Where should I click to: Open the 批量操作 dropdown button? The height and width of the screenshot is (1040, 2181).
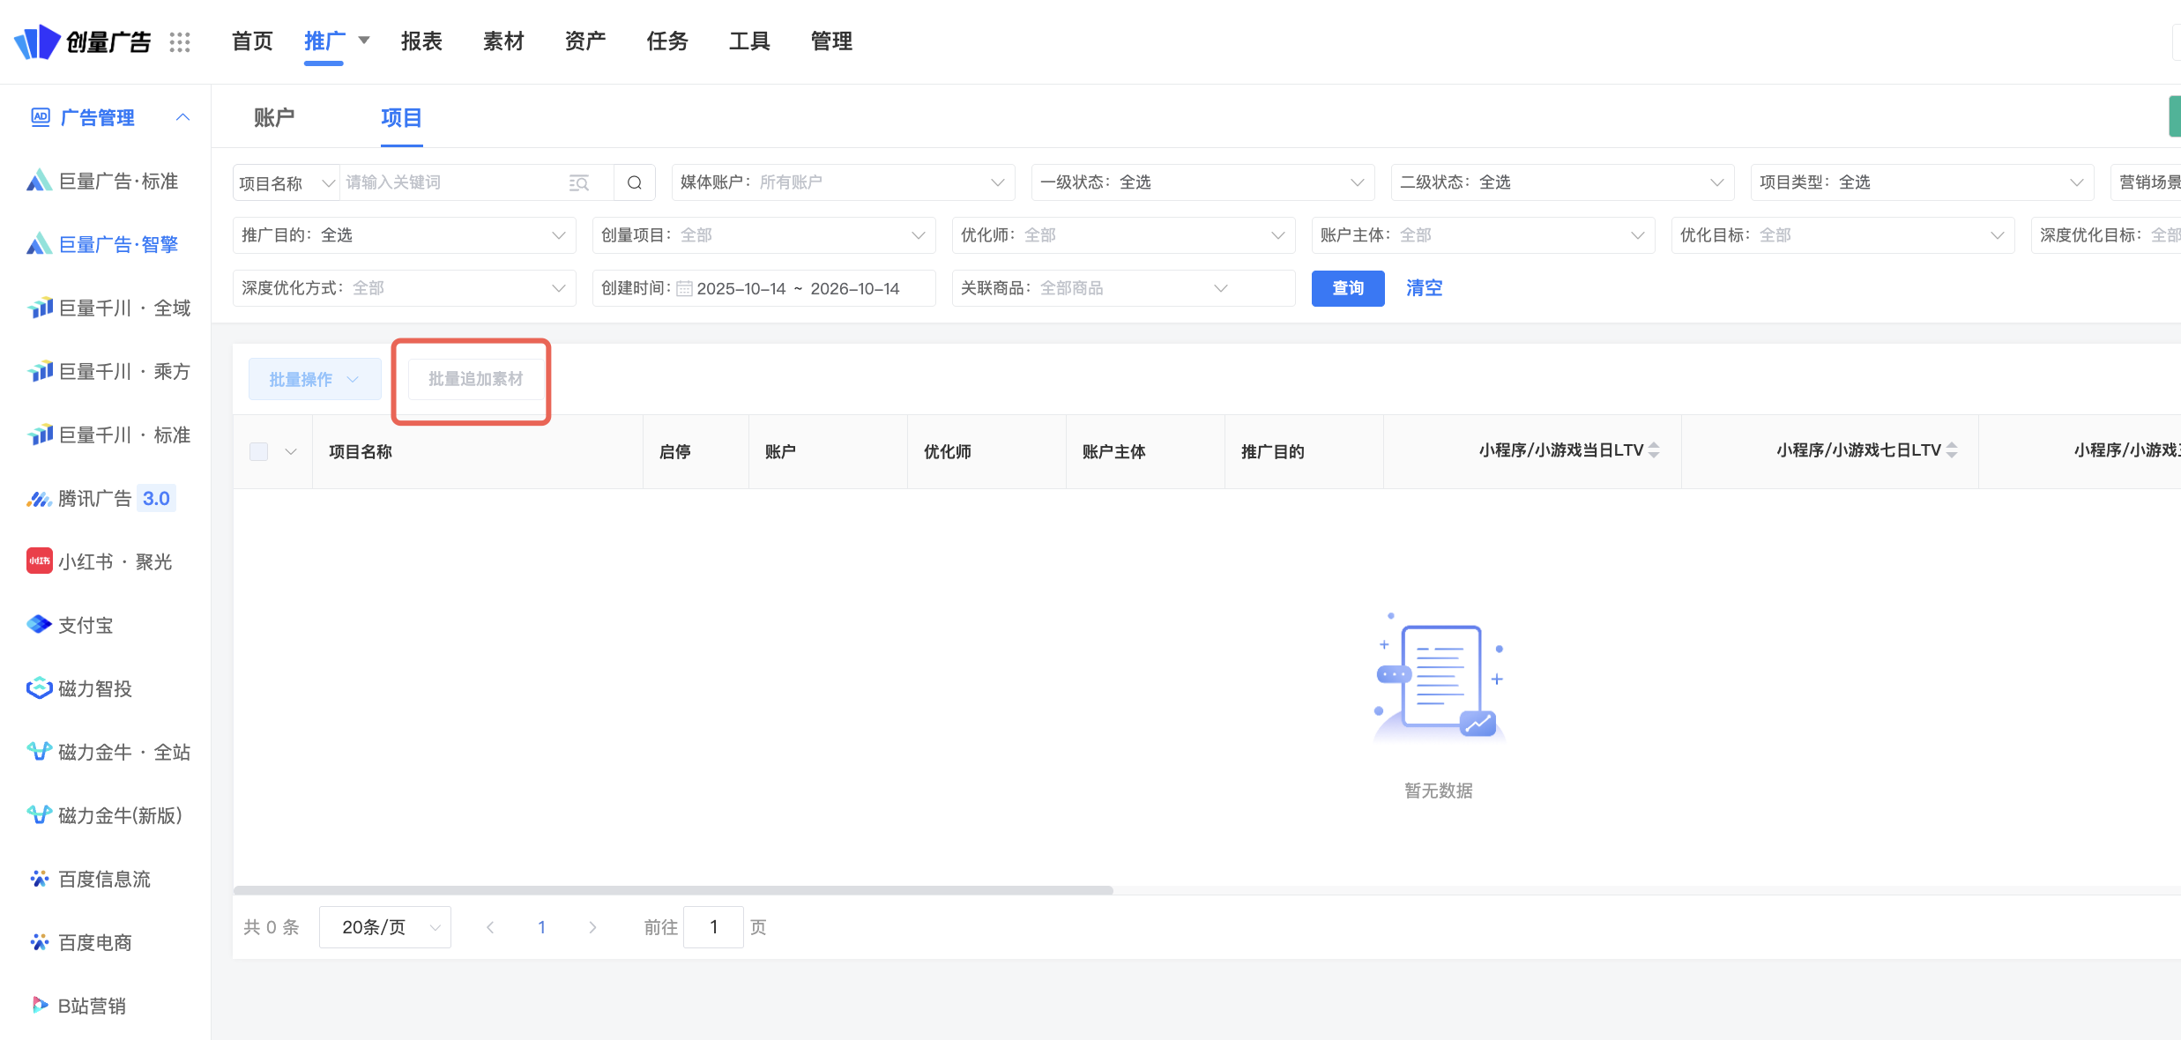[x=315, y=379]
